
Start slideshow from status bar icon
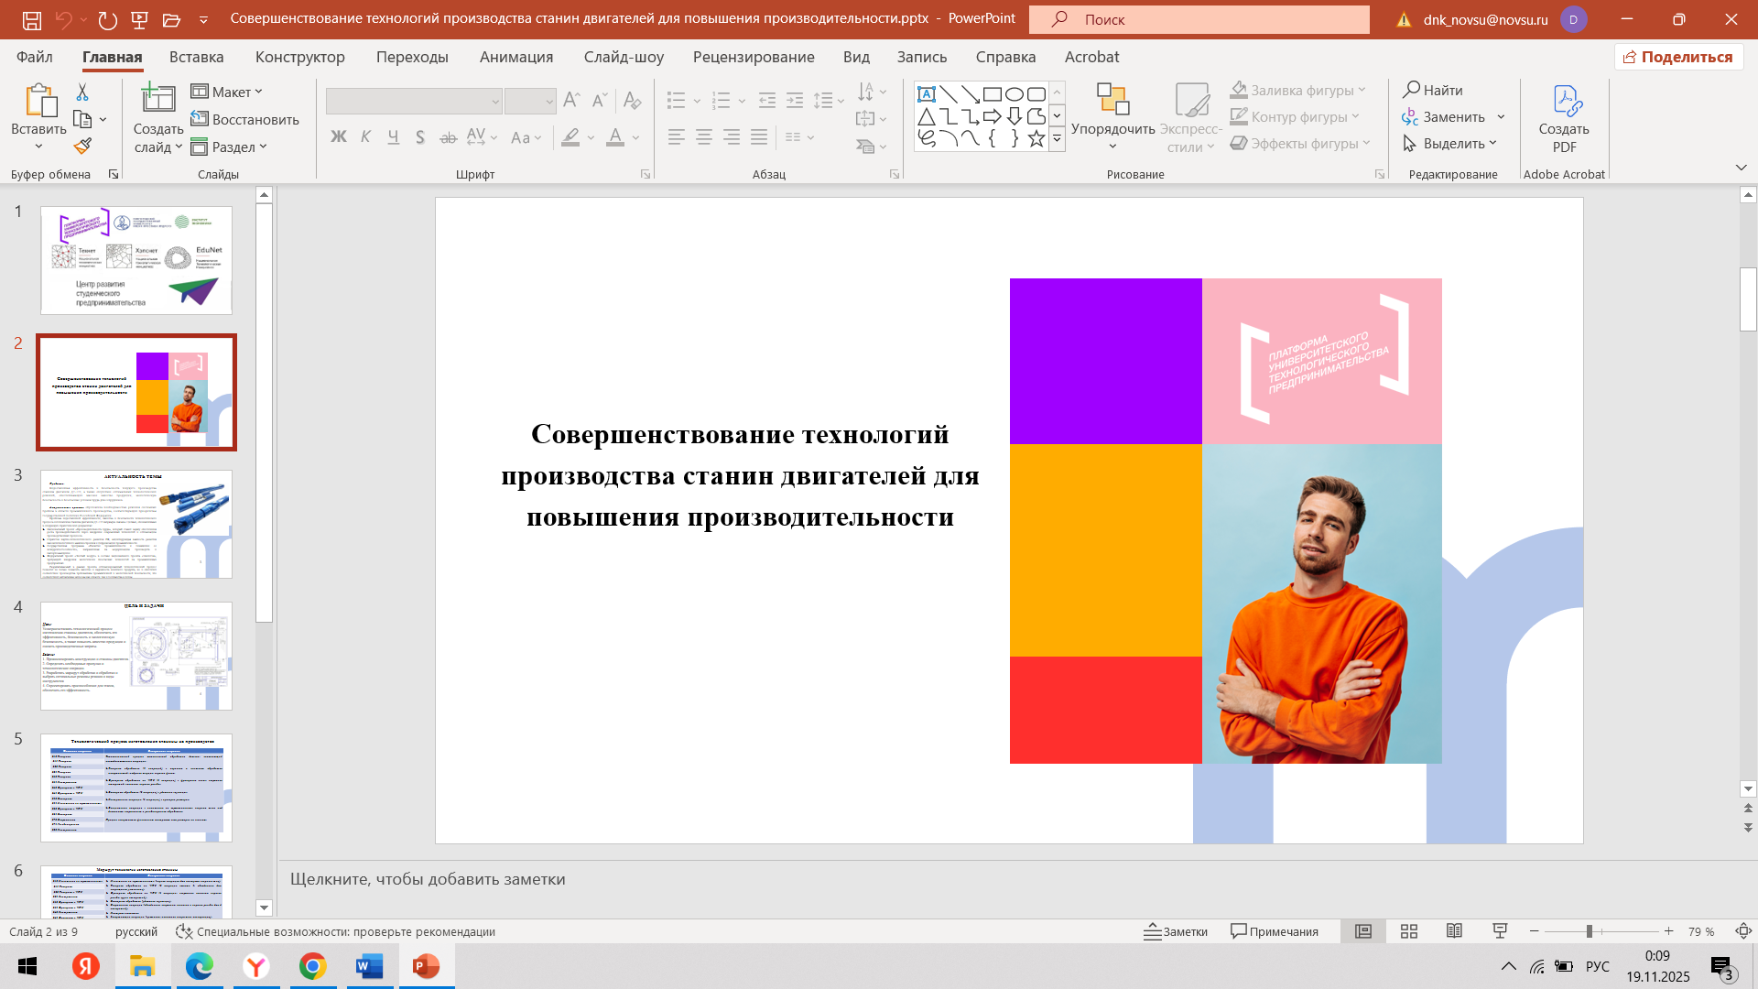tap(1500, 931)
